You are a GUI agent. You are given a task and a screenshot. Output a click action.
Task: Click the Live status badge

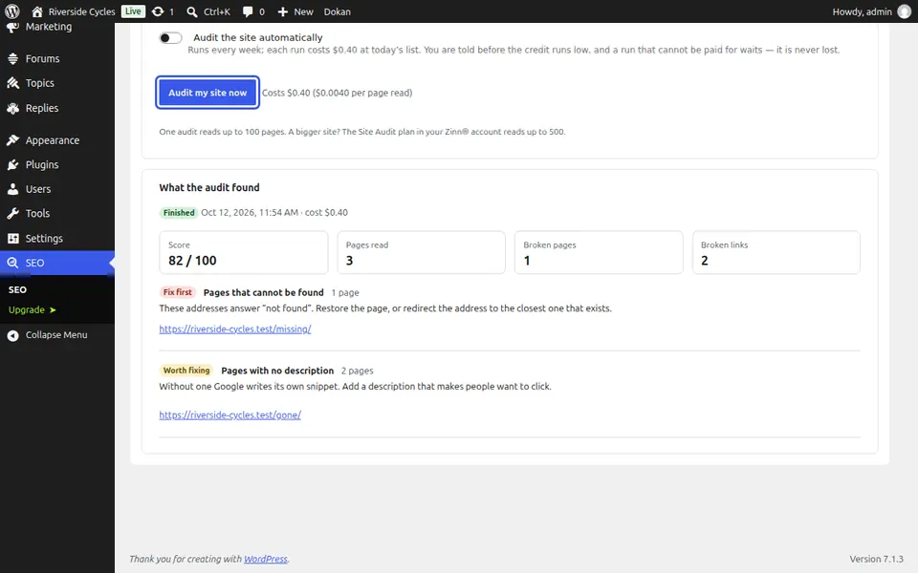[x=133, y=11]
